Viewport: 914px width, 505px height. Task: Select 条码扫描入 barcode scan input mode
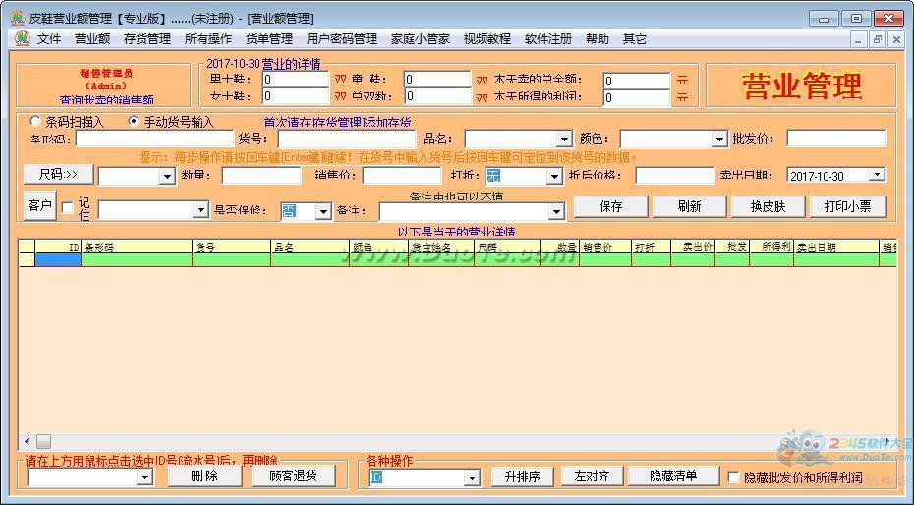click(36, 122)
